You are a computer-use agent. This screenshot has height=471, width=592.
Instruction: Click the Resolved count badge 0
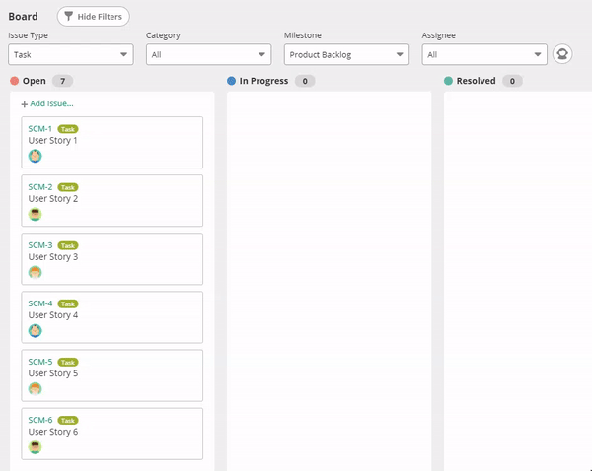(512, 81)
